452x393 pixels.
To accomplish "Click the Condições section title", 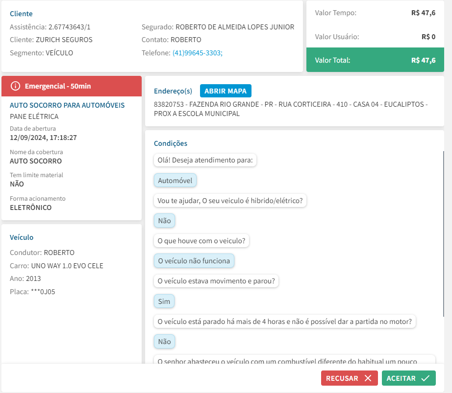I will [171, 143].
